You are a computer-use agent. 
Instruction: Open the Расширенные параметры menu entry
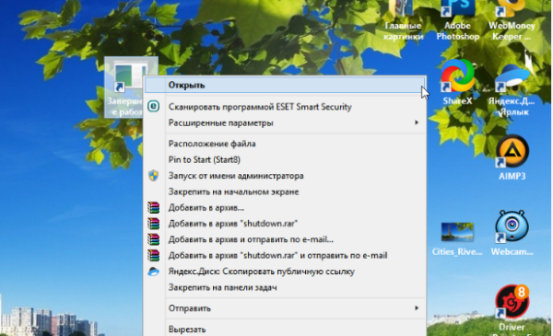click(x=284, y=123)
